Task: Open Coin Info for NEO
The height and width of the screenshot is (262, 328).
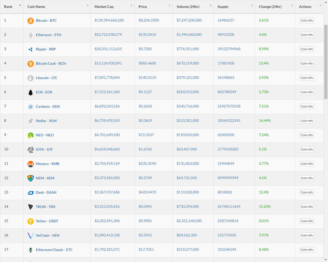Action: [307, 135]
